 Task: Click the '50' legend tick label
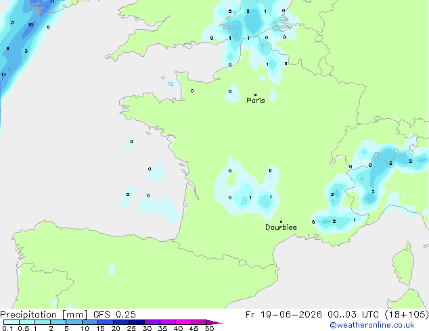tap(209, 328)
